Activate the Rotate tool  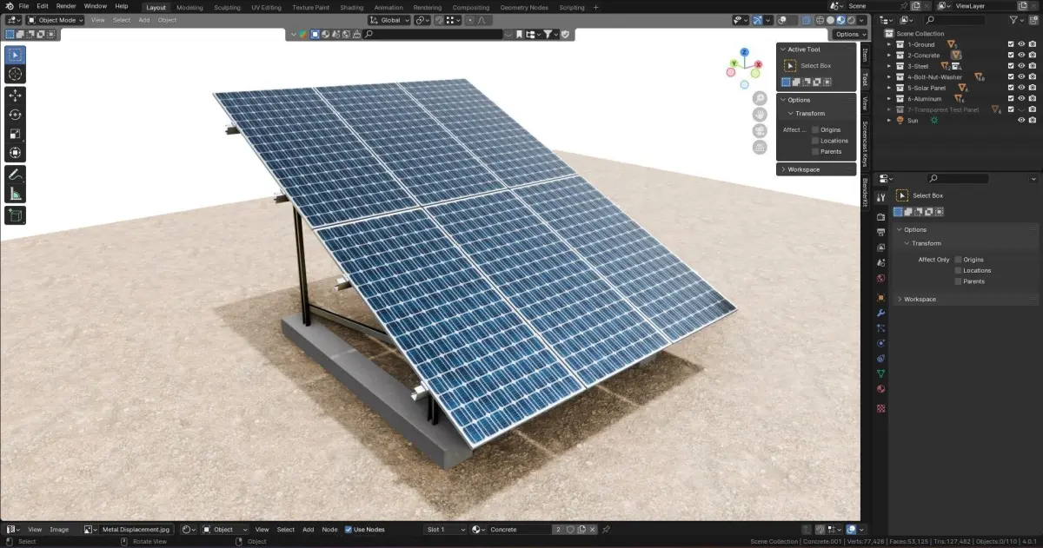pyautogui.click(x=15, y=115)
